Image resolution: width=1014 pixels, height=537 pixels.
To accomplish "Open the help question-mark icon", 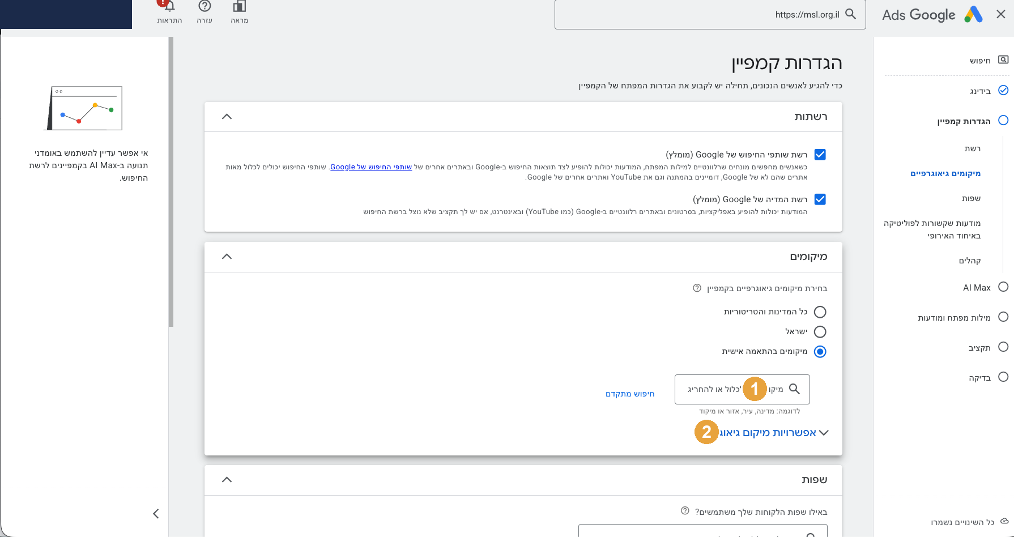I will (x=204, y=6).
